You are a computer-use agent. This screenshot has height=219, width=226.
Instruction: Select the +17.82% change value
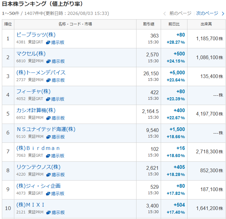(176, 193)
